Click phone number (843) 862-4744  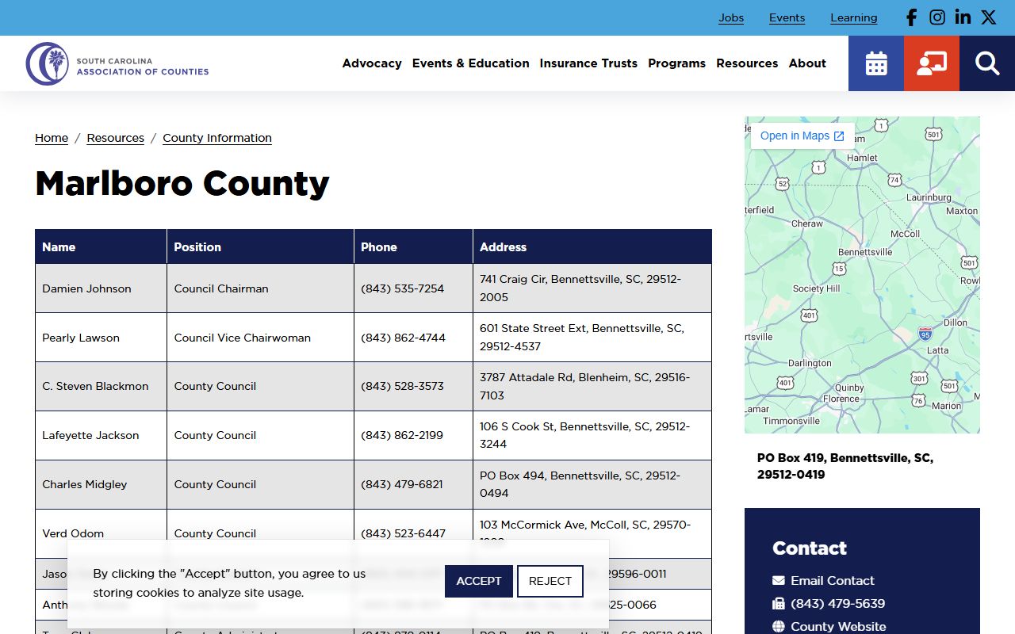tap(403, 338)
